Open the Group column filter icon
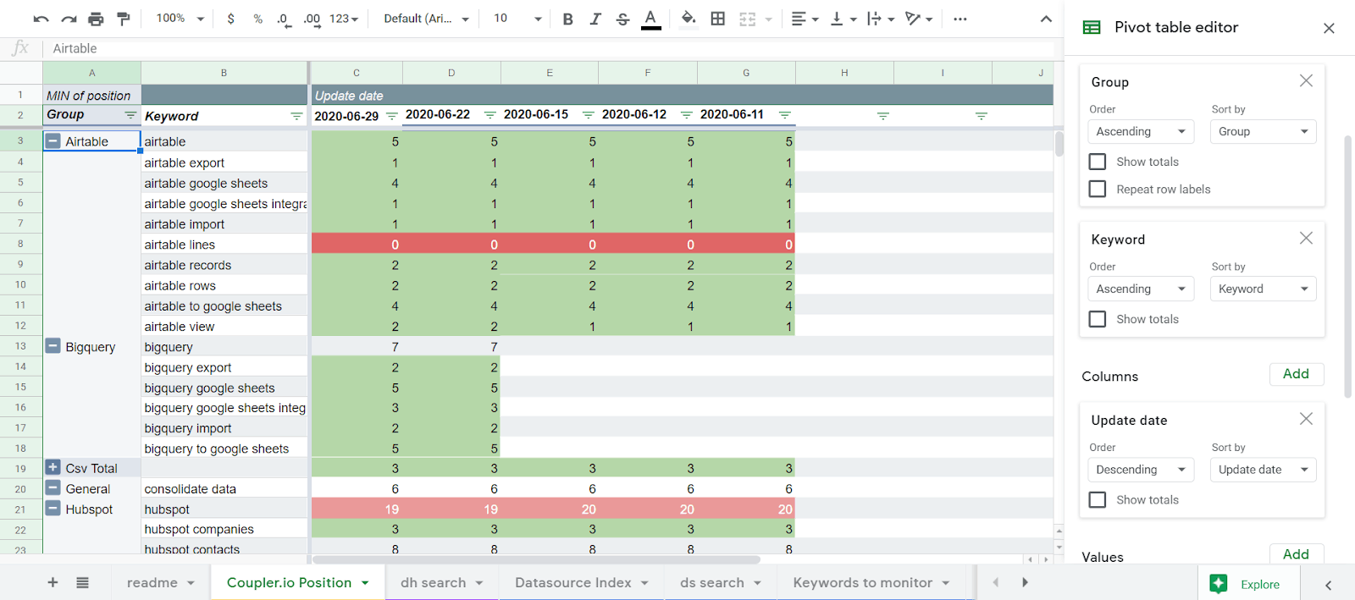Viewport: 1355px width, 600px height. [130, 115]
